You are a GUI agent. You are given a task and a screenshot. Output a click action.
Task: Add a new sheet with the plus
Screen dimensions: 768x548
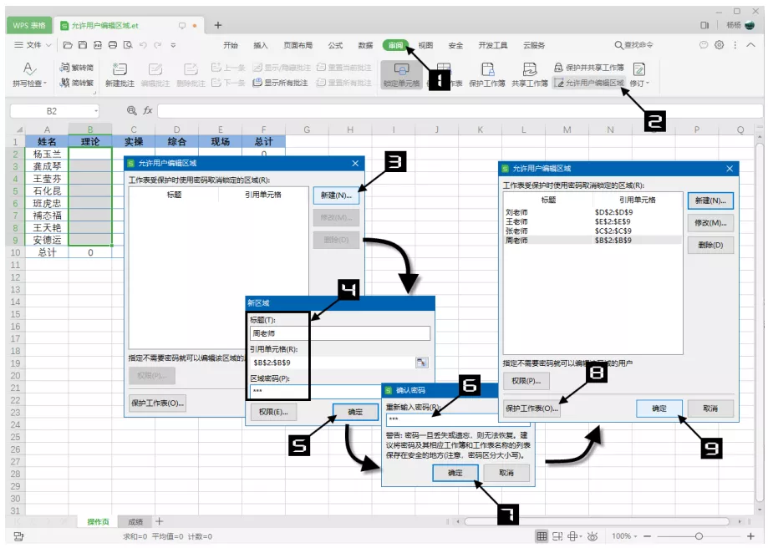(x=159, y=521)
